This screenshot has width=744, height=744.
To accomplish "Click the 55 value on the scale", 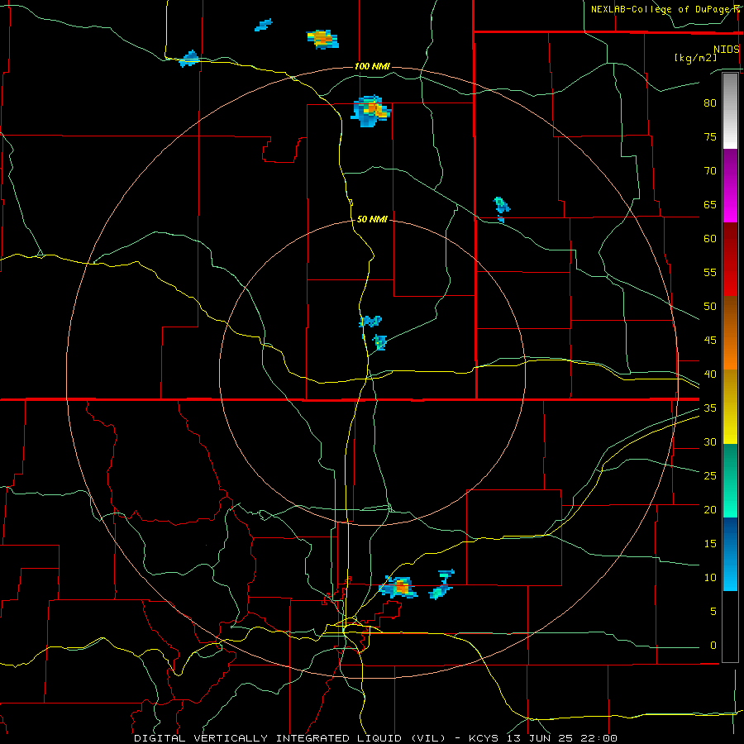I will click(710, 272).
